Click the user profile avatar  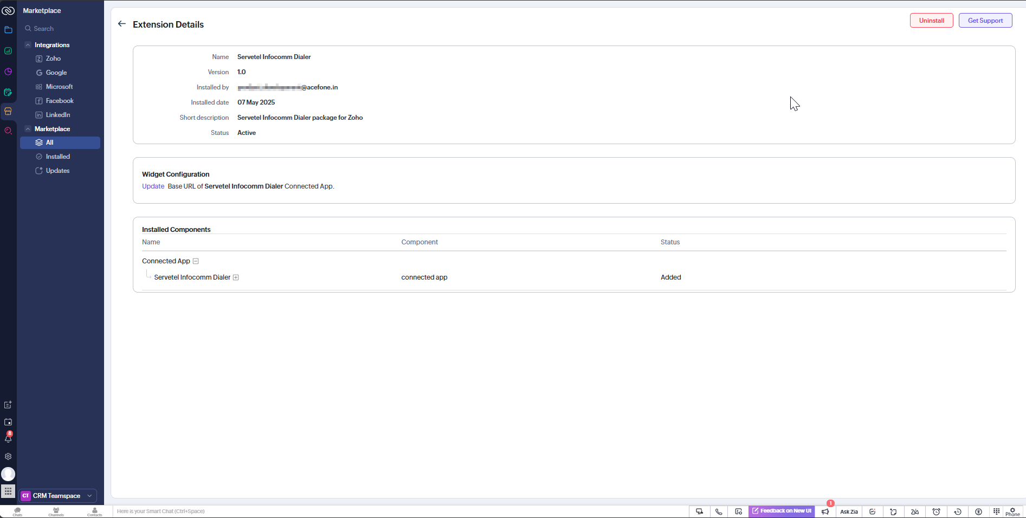pos(8,474)
